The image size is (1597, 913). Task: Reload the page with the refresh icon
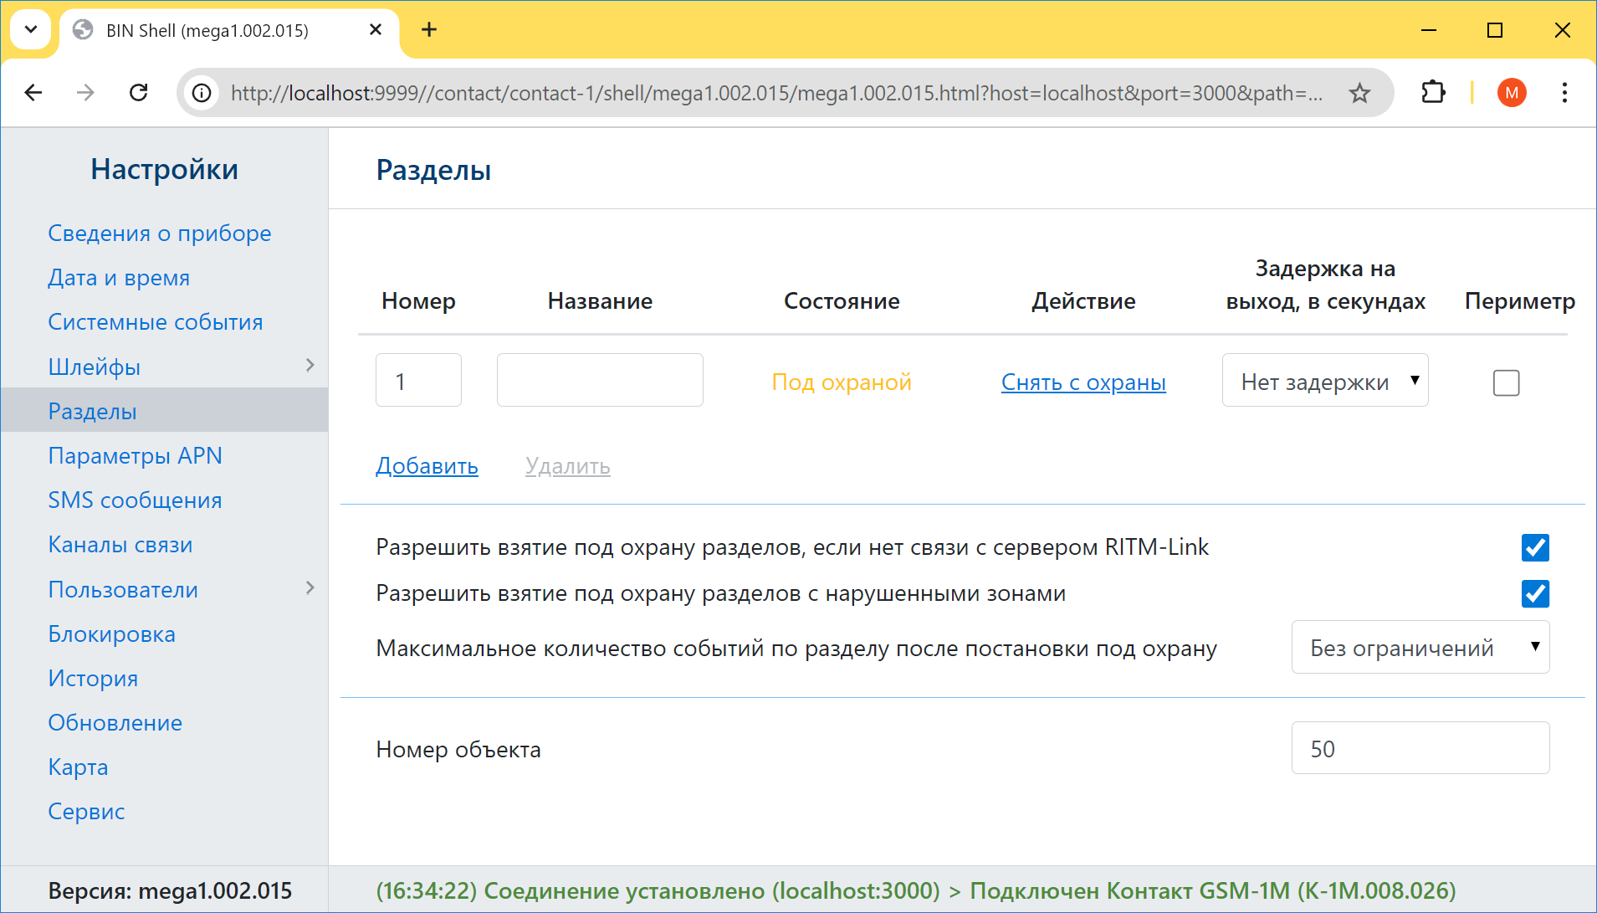coord(139,93)
